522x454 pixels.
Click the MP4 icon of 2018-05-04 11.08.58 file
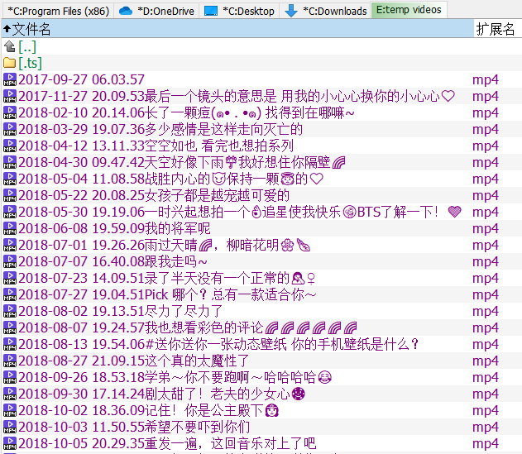coord(10,179)
